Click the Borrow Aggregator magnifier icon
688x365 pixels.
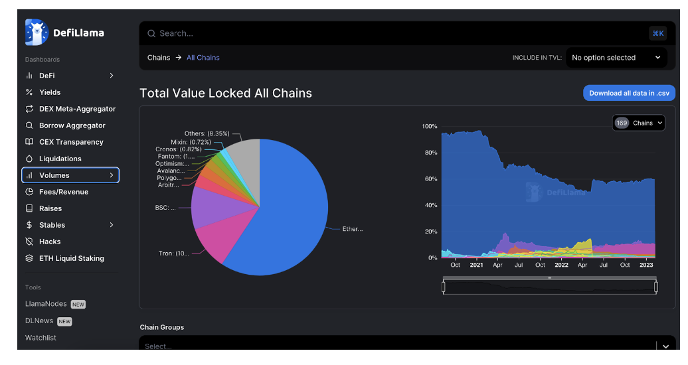(x=29, y=125)
